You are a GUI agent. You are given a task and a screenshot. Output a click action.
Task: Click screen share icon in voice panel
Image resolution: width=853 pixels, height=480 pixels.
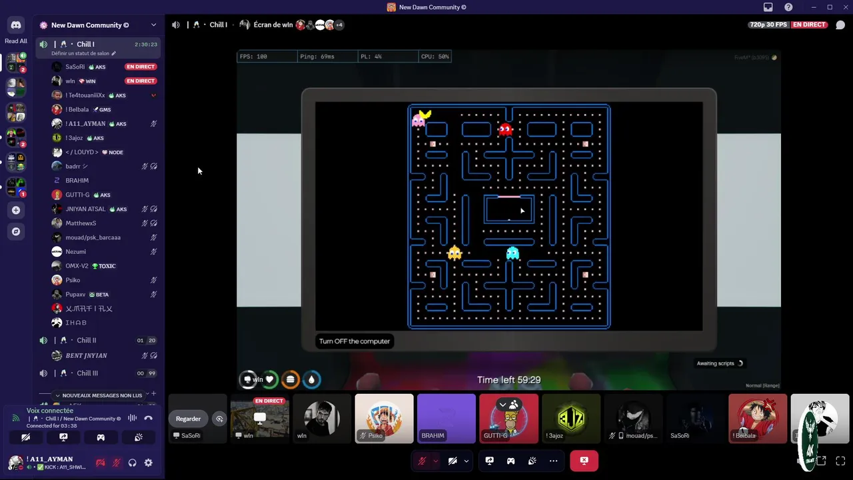pos(63,437)
